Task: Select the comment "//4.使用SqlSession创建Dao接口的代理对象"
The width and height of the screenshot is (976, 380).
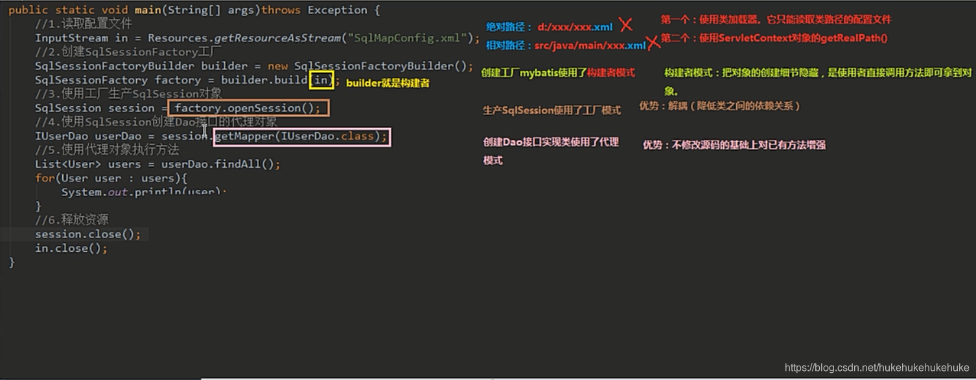Action: [x=156, y=122]
